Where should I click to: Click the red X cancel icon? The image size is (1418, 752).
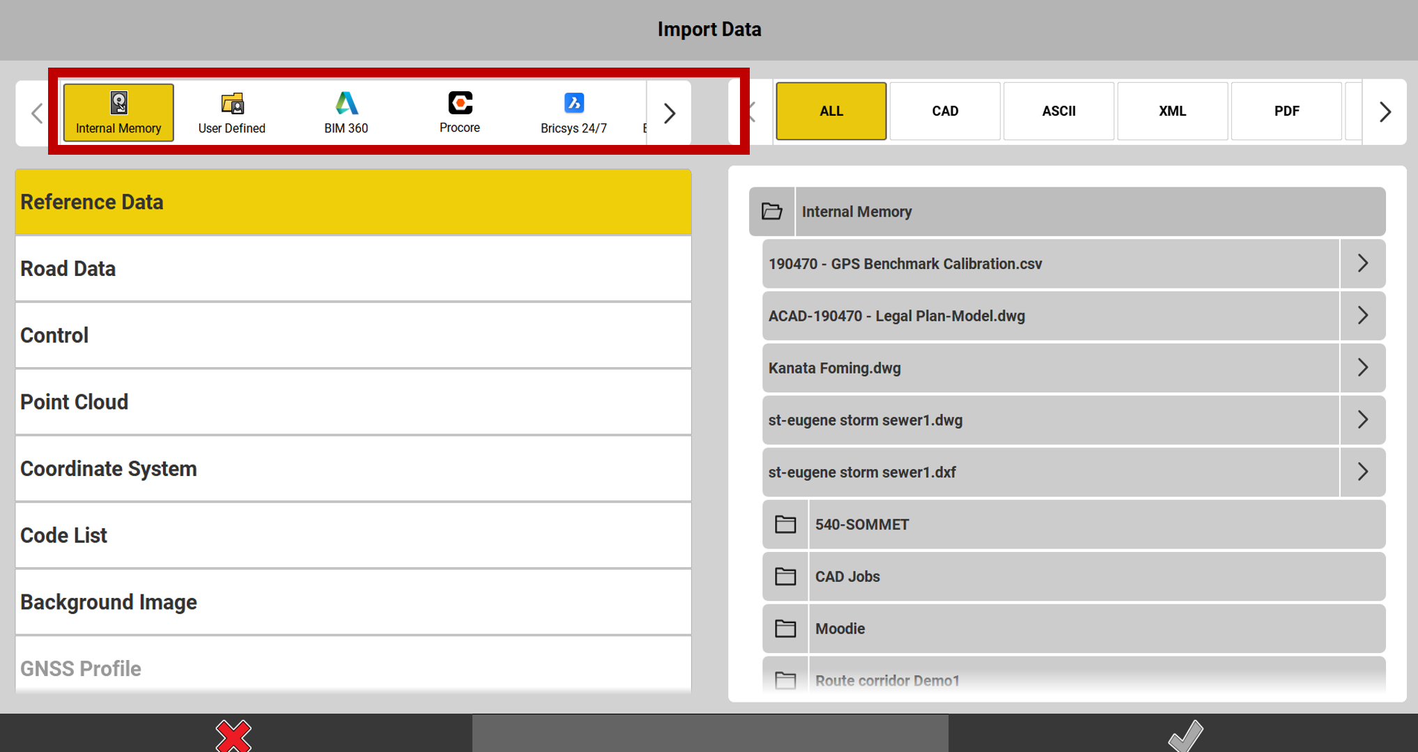(233, 735)
